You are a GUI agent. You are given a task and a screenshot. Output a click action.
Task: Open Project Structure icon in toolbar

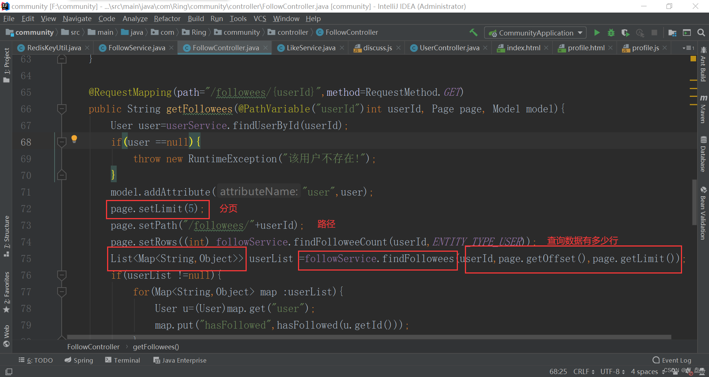672,33
